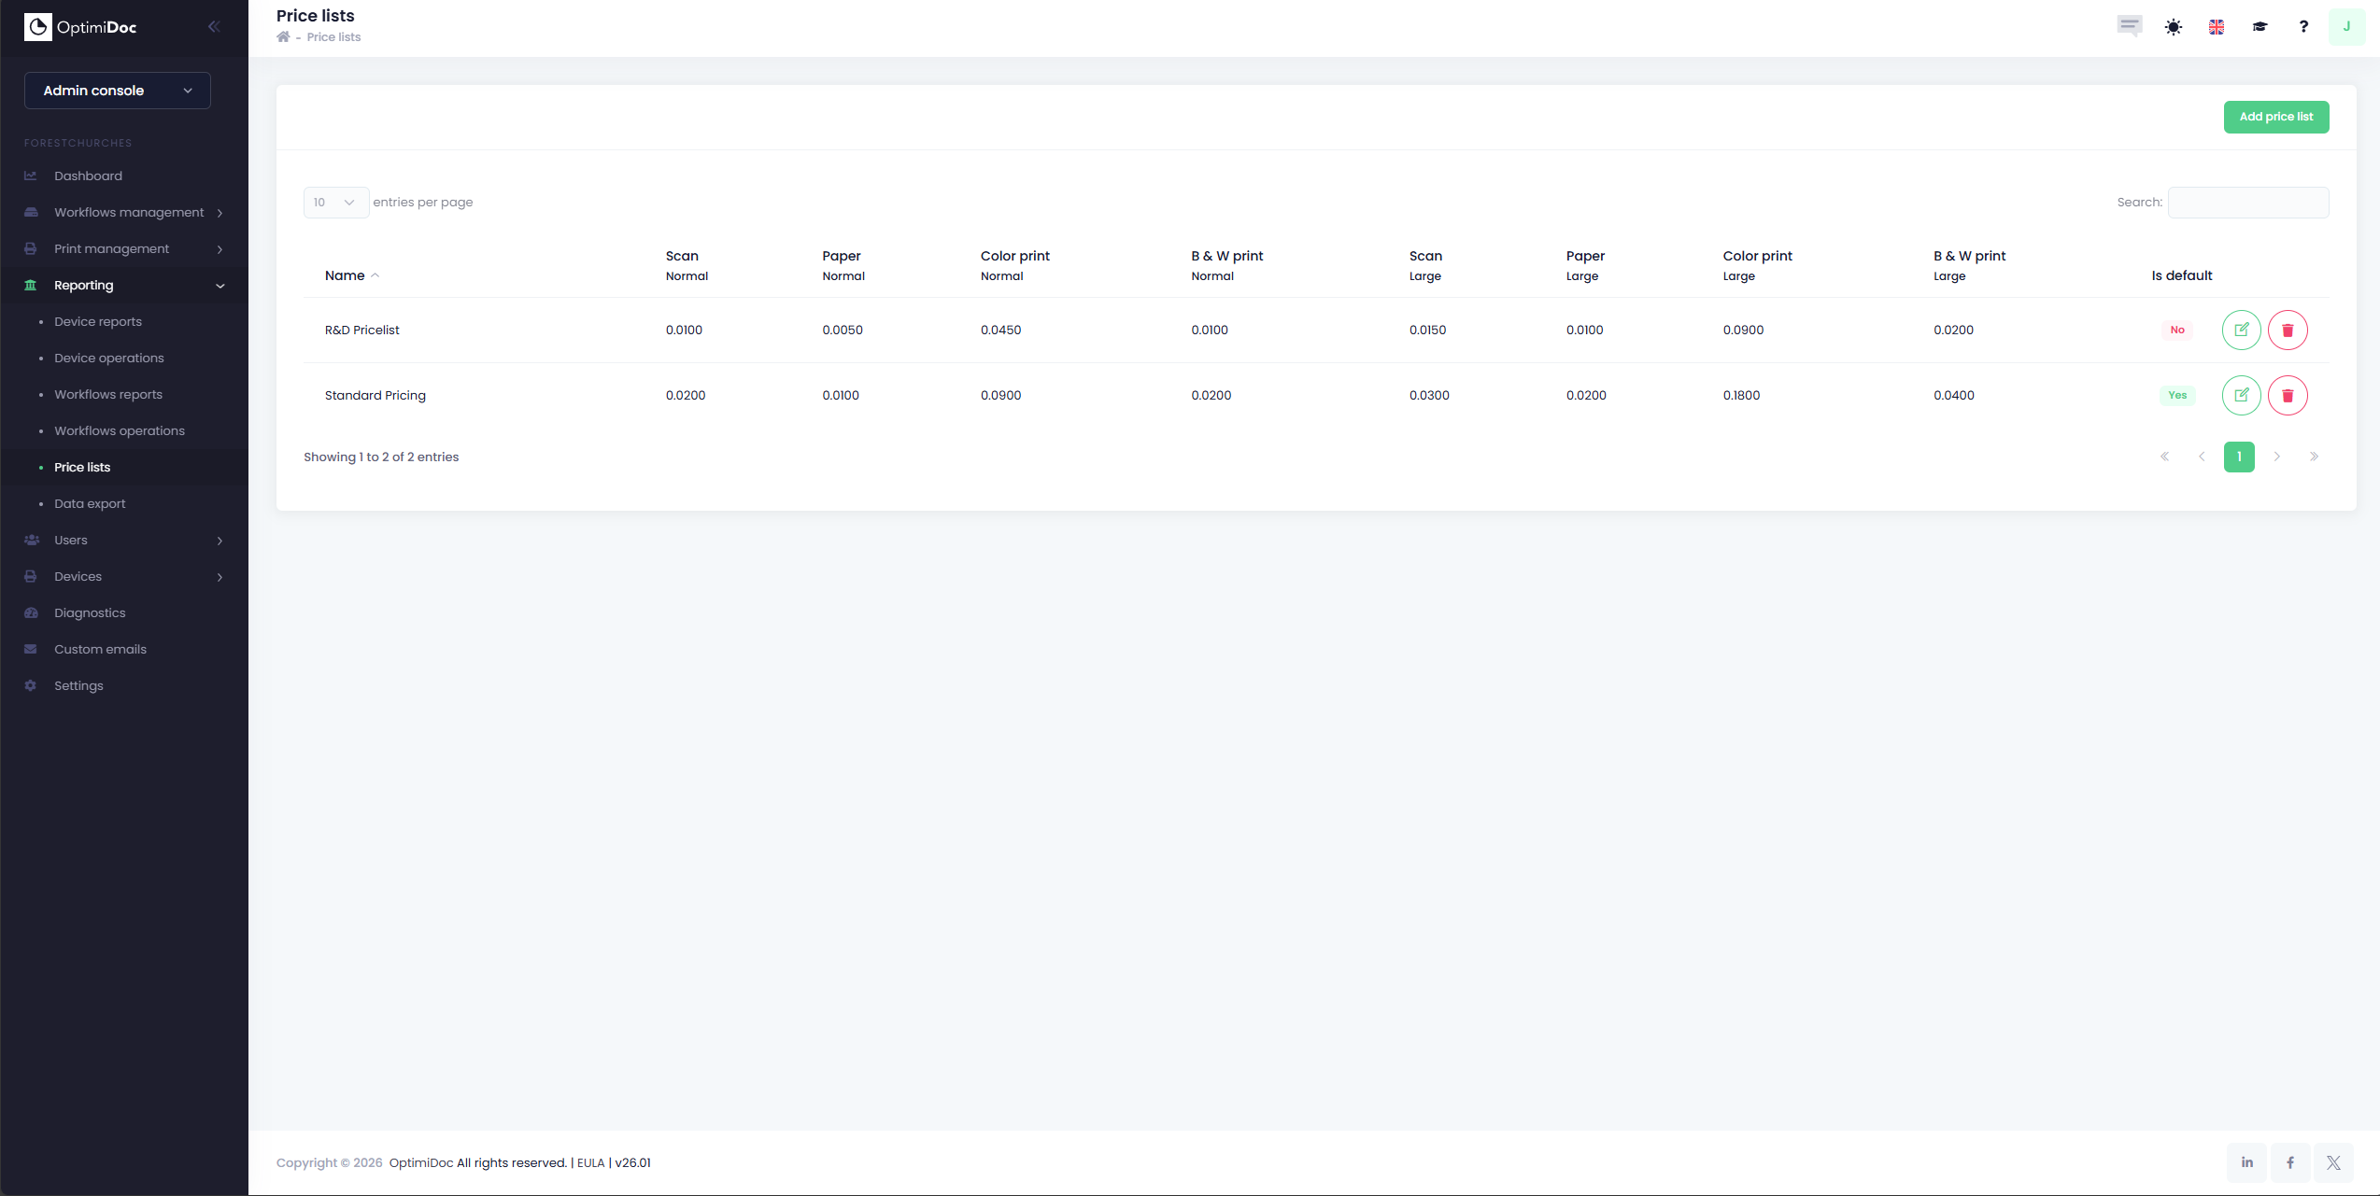The width and height of the screenshot is (2380, 1196).
Task: Toggle light/dark theme sun icon
Action: pos(2174,27)
